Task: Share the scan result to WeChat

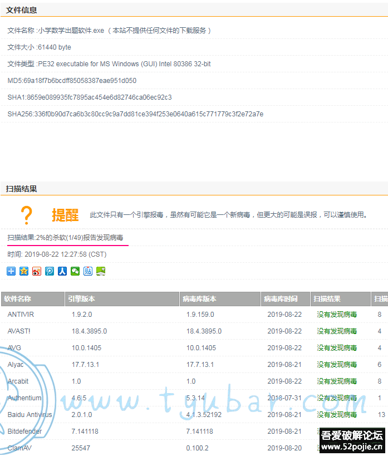Action: (x=75, y=271)
